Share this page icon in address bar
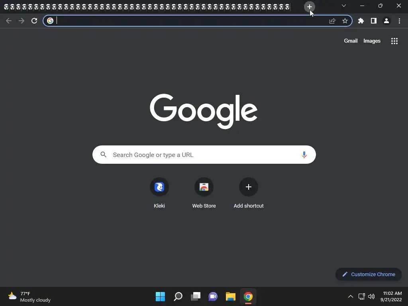The height and width of the screenshot is (306, 408). [x=332, y=21]
